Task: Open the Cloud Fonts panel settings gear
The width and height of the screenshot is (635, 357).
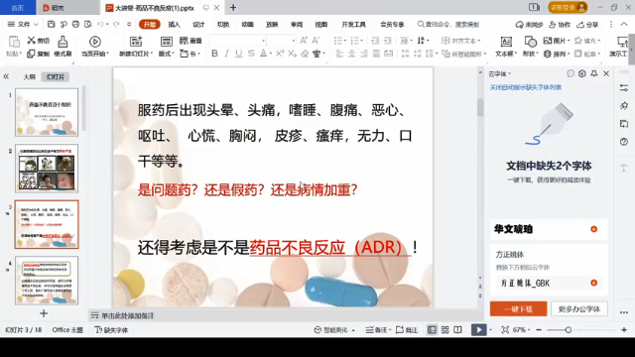Action: click(582, 73)
